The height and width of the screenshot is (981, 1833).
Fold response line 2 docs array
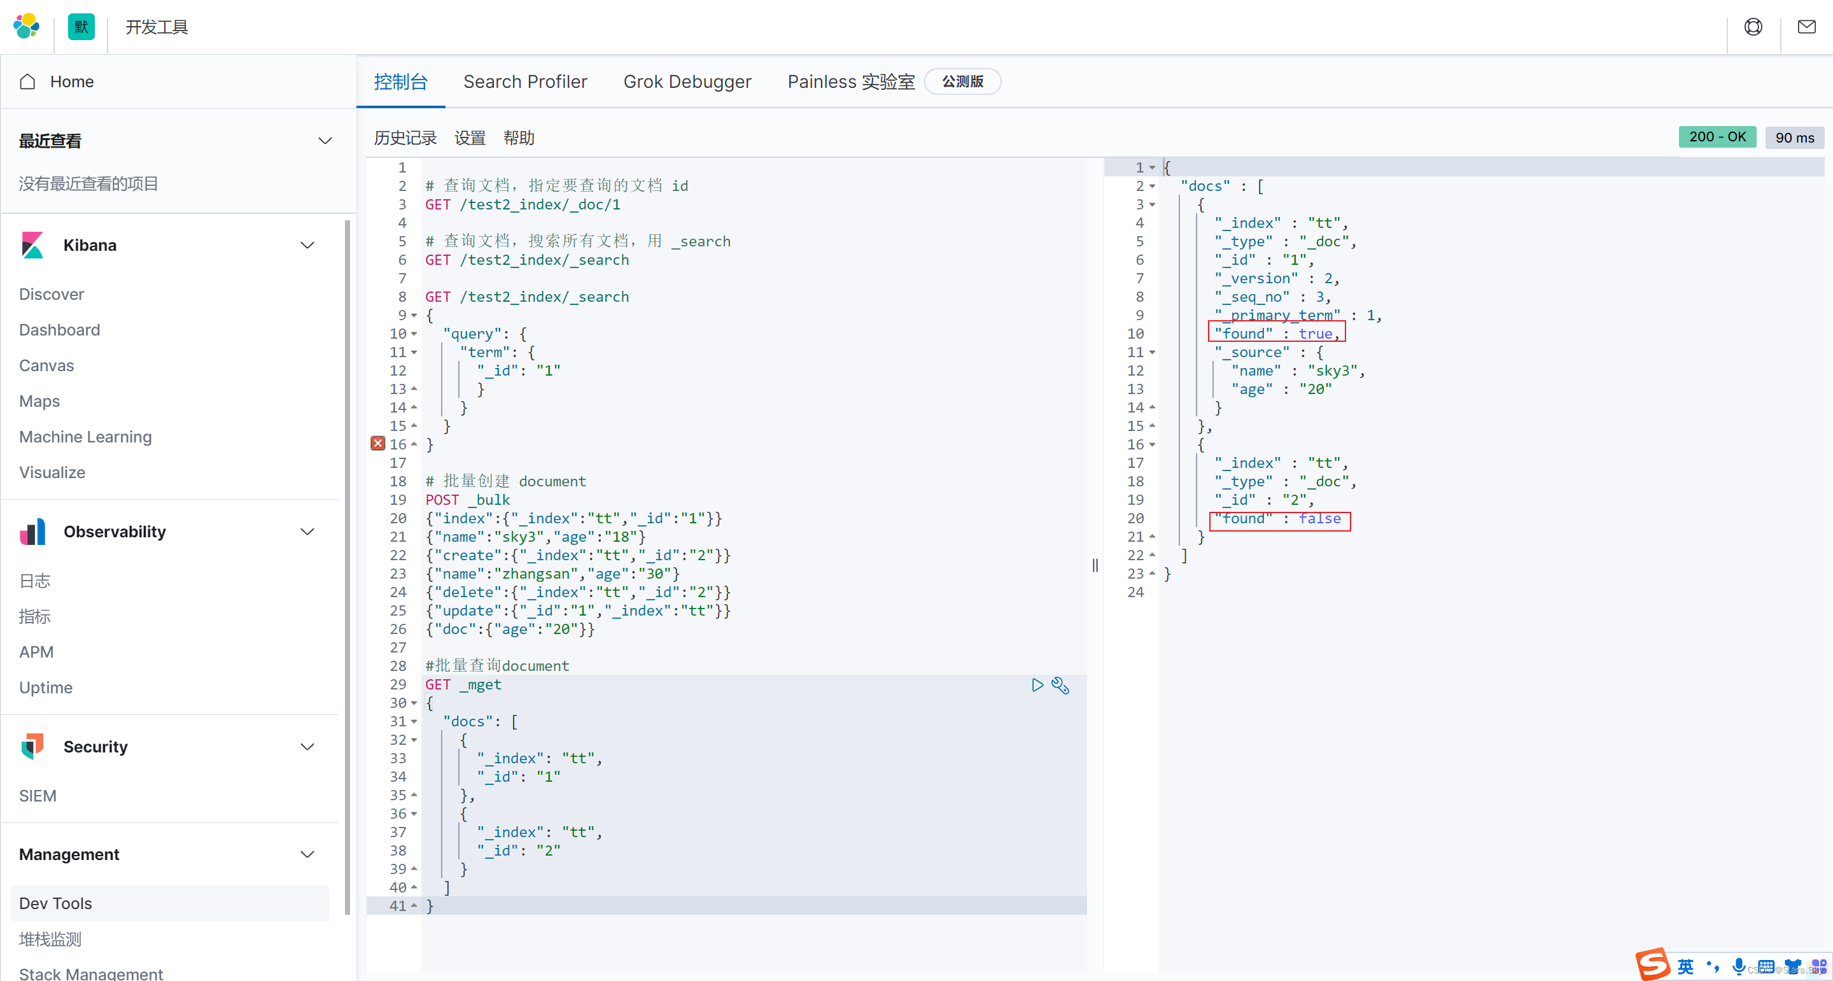click(1152, 187)
